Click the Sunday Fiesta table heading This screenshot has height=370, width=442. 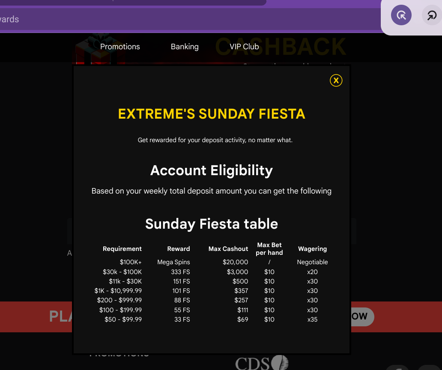[x=212, y=224]
